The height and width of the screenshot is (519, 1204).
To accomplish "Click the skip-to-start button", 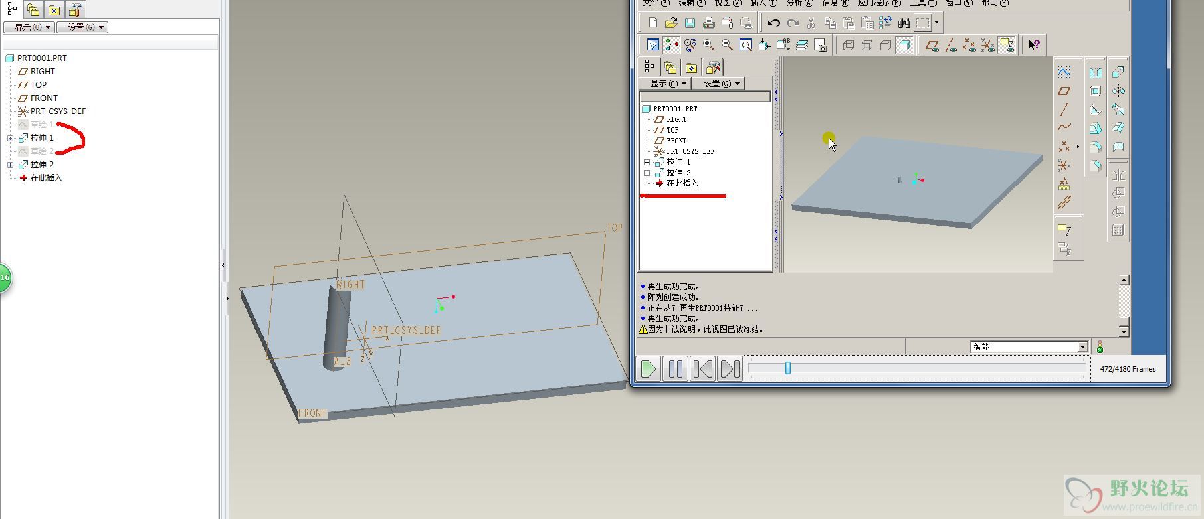I will click(703, 368).
